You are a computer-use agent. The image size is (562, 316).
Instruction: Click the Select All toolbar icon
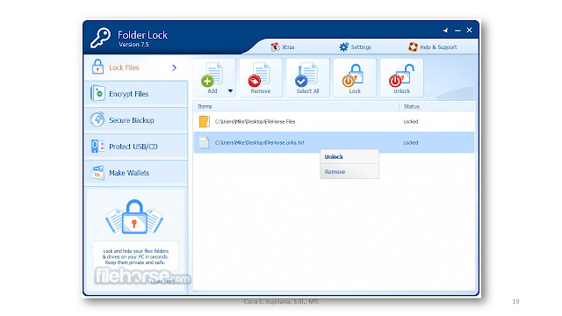click(x=307, y=78)
